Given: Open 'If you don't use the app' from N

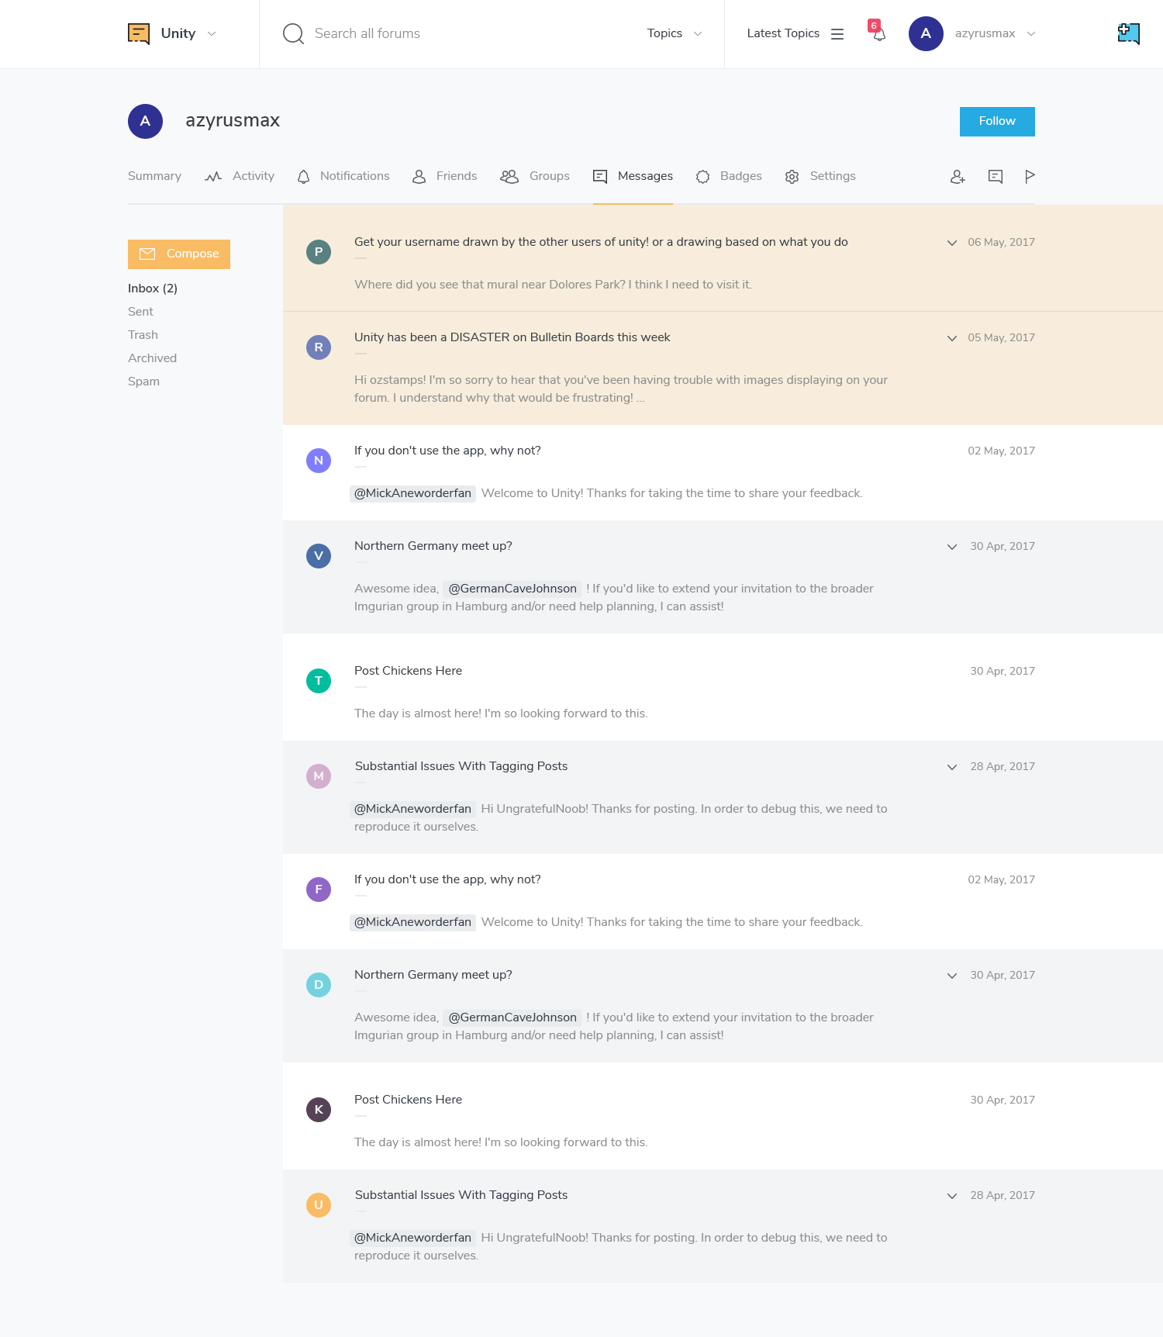Looking at the screenshot, I should 447,451.
